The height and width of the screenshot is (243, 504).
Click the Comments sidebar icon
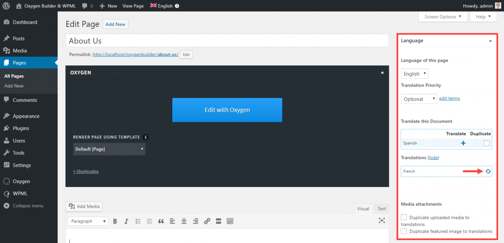pyautogui.click(x=6, y=100)
